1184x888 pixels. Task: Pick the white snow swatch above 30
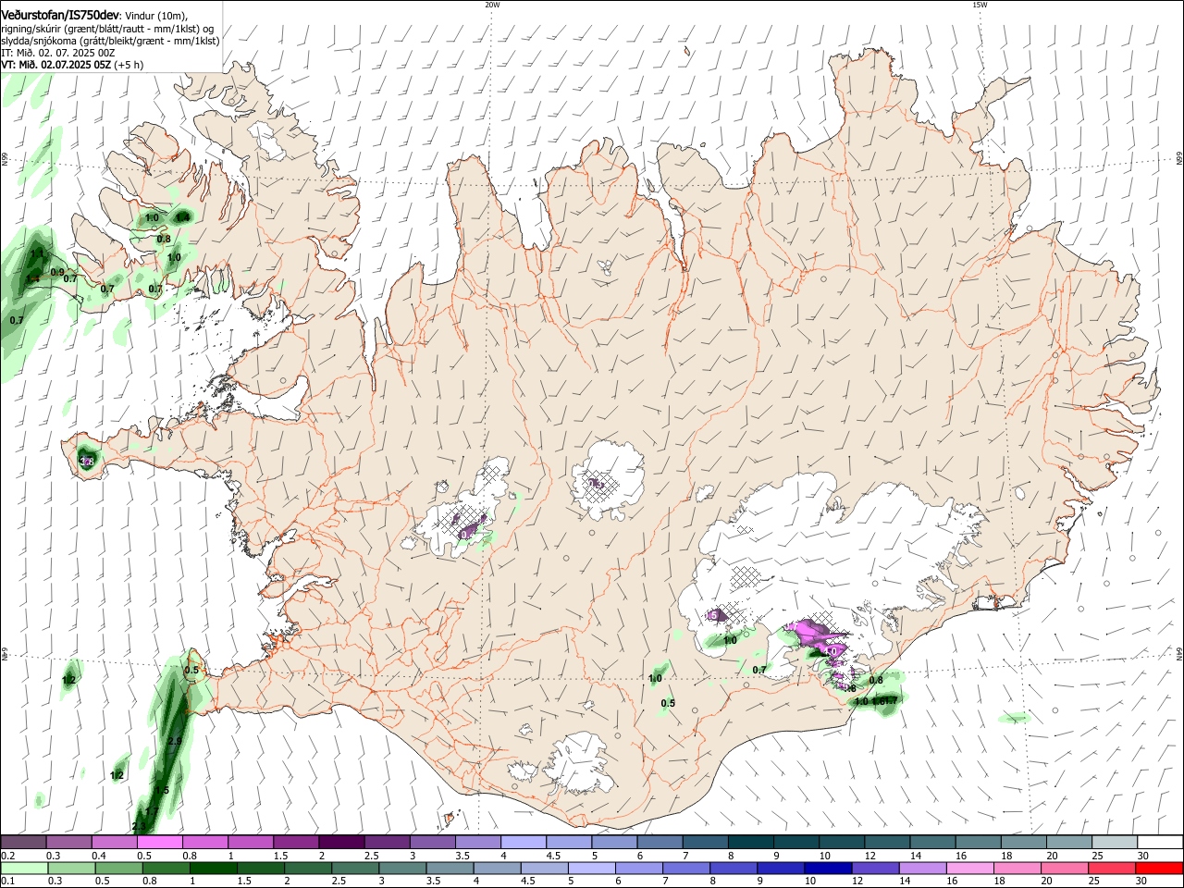pyautogui.click(x=1159, y=842)
